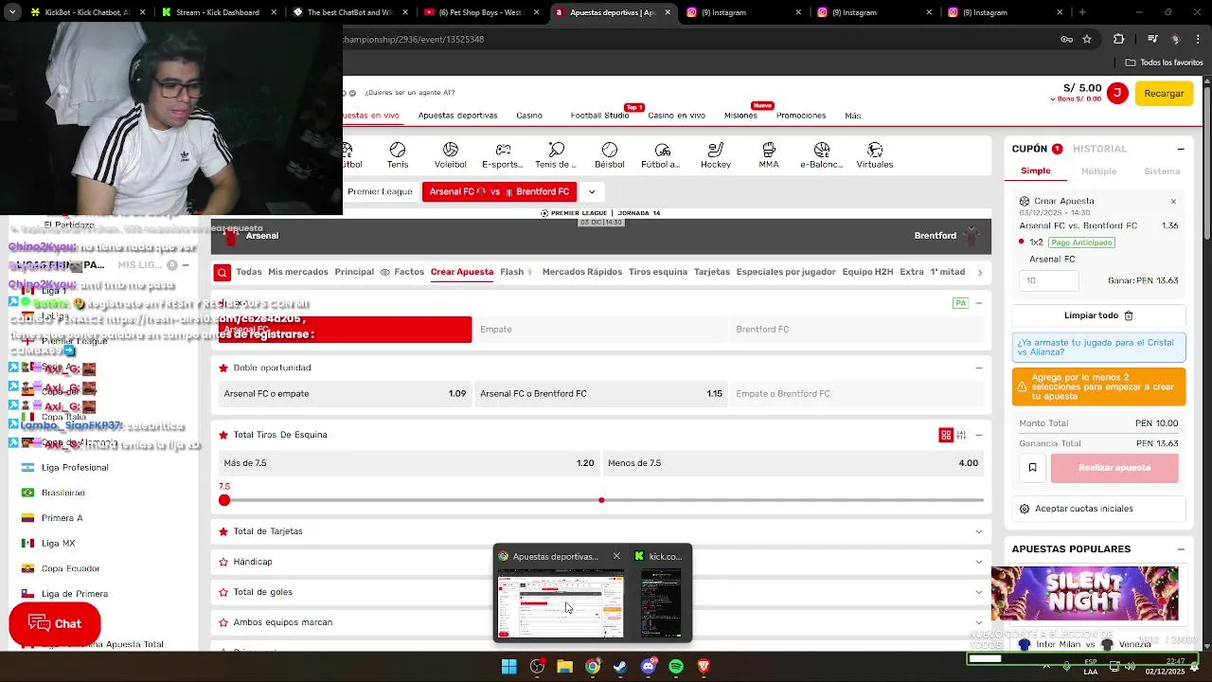This screenshot has height=682, width=1212.
Task: Click the corner total slider handle at 7.5
Action: click(224, 500)
